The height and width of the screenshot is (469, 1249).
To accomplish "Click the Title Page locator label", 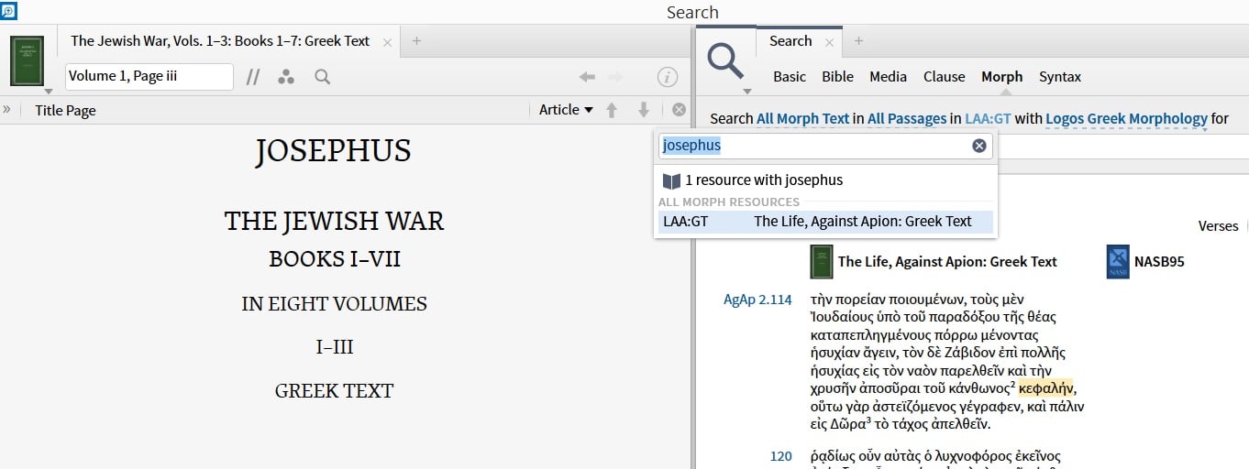I will 65,111.
